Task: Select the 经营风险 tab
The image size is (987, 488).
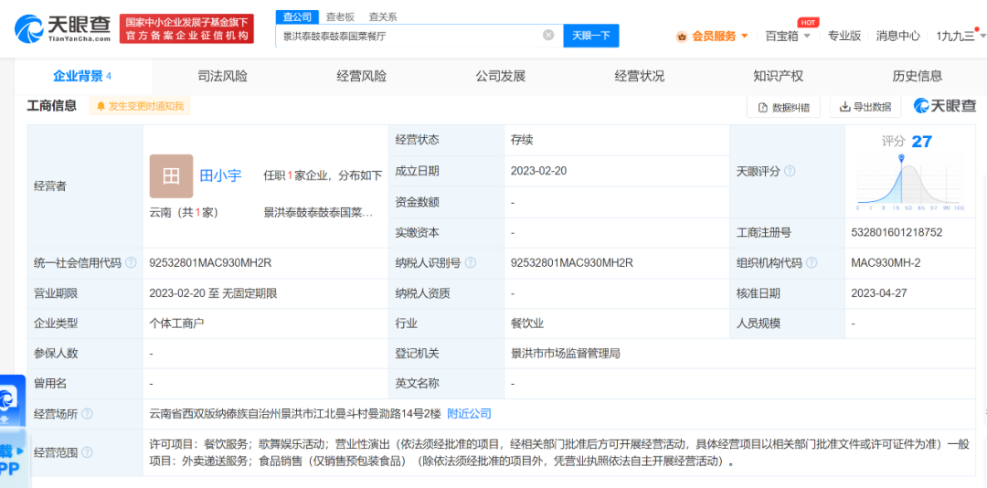Action: (x=361, y=76)
